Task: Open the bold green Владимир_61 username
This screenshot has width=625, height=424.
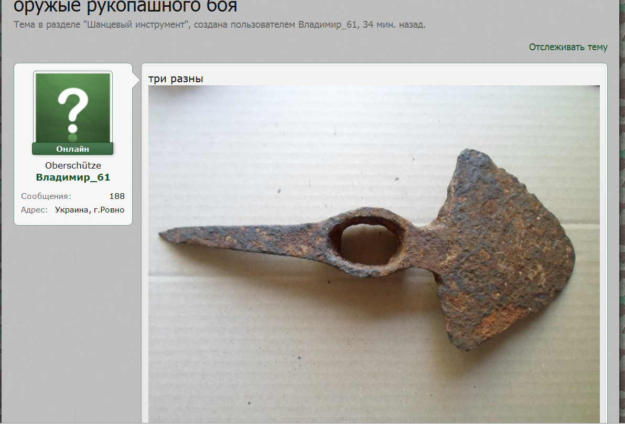Action: [x=73, y=177]
